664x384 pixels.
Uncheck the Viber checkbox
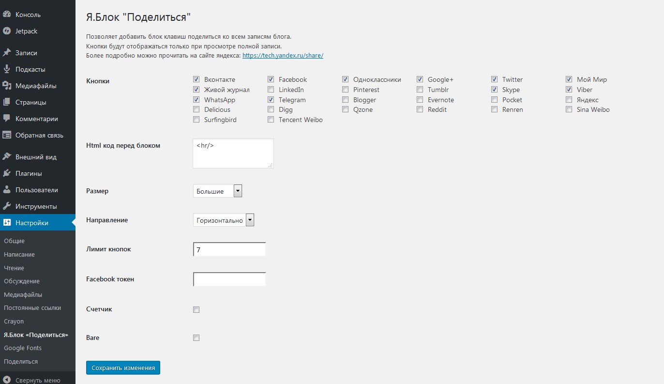(x=569, y=89)
